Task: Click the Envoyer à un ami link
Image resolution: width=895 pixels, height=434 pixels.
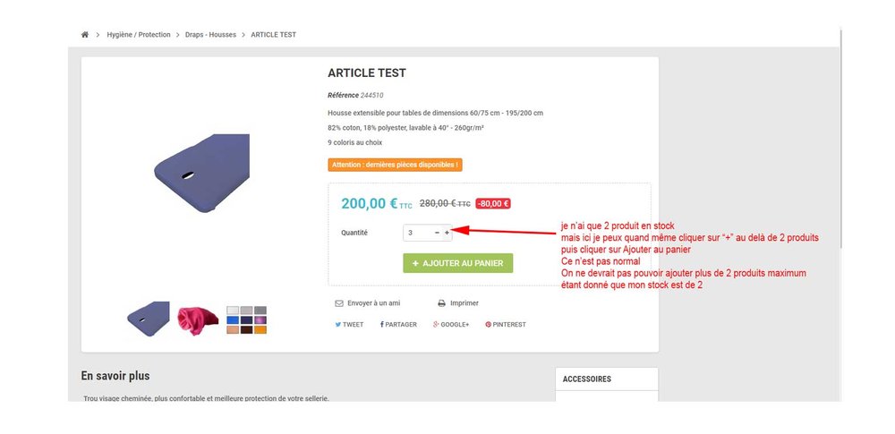Action: point(373,303)
